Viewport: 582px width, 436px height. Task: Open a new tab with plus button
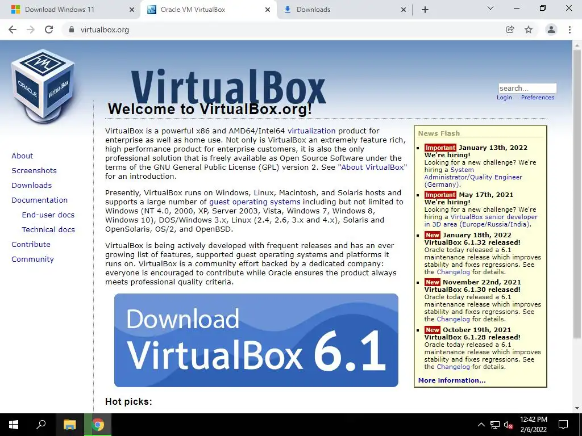[x=425, y=10]
